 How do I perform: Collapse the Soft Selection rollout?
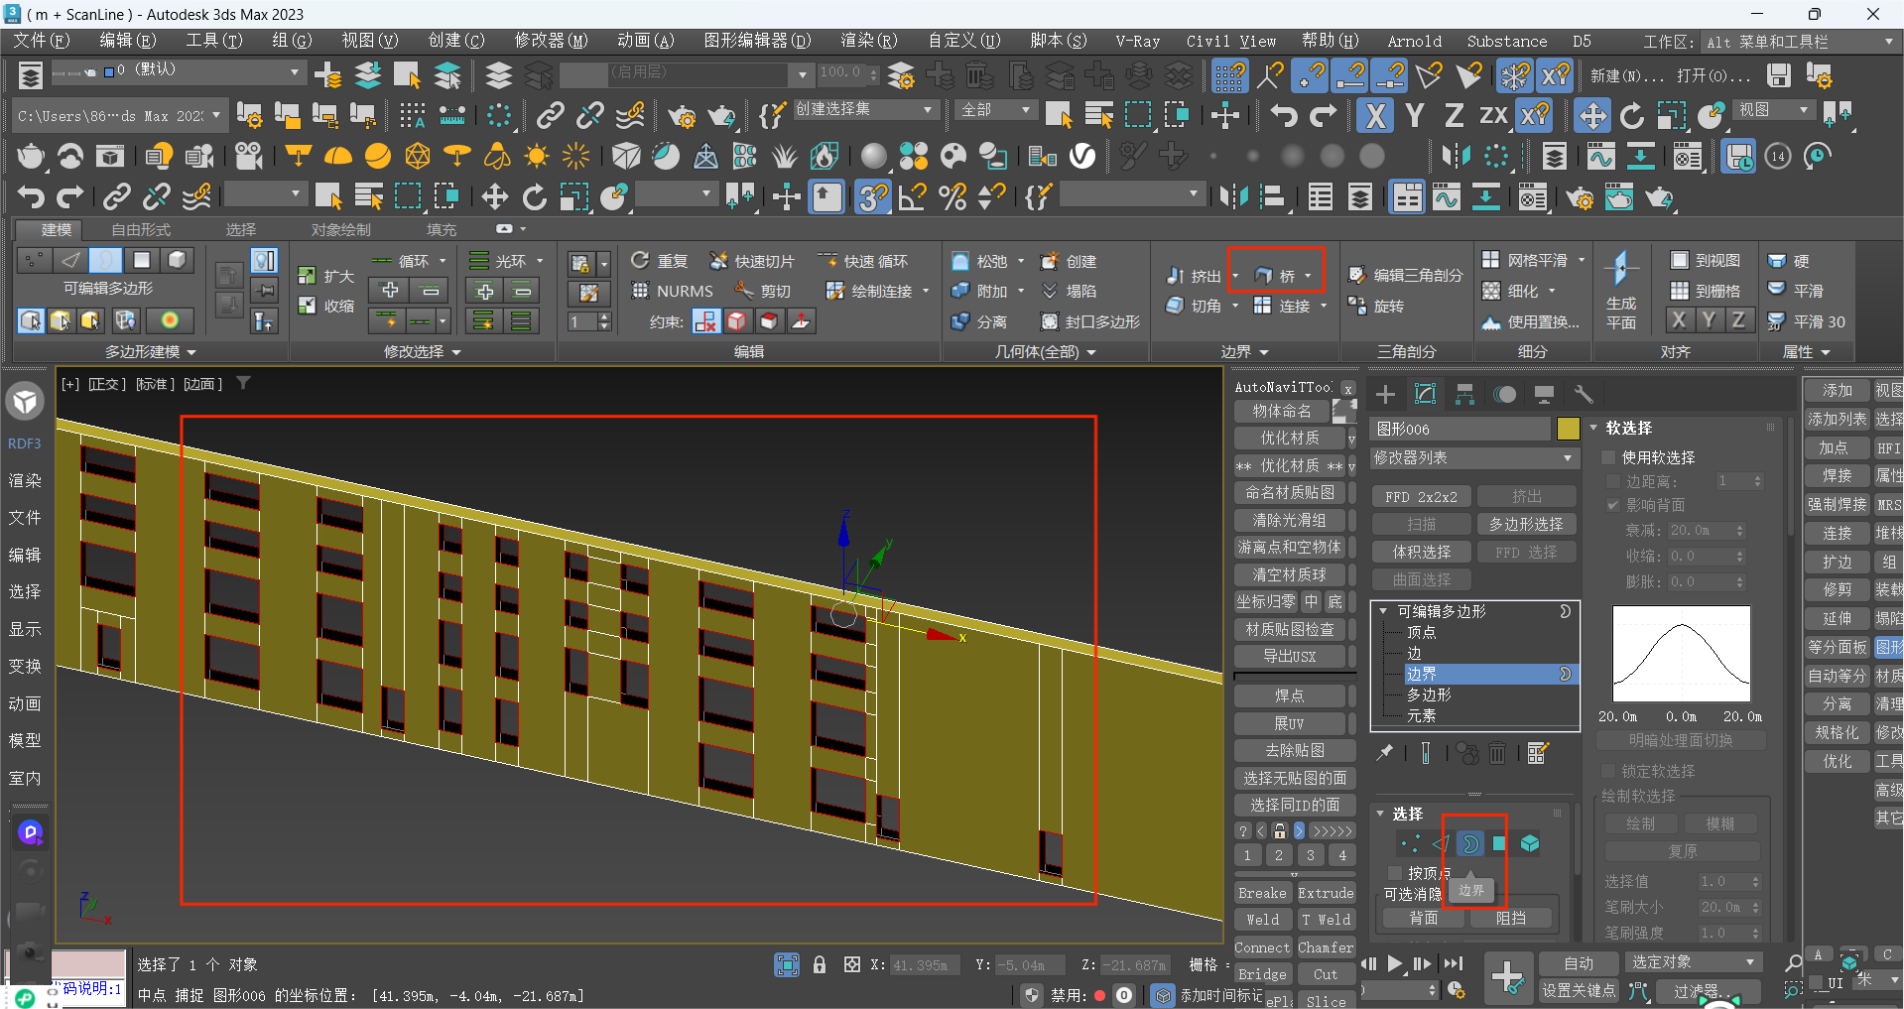1594,428
